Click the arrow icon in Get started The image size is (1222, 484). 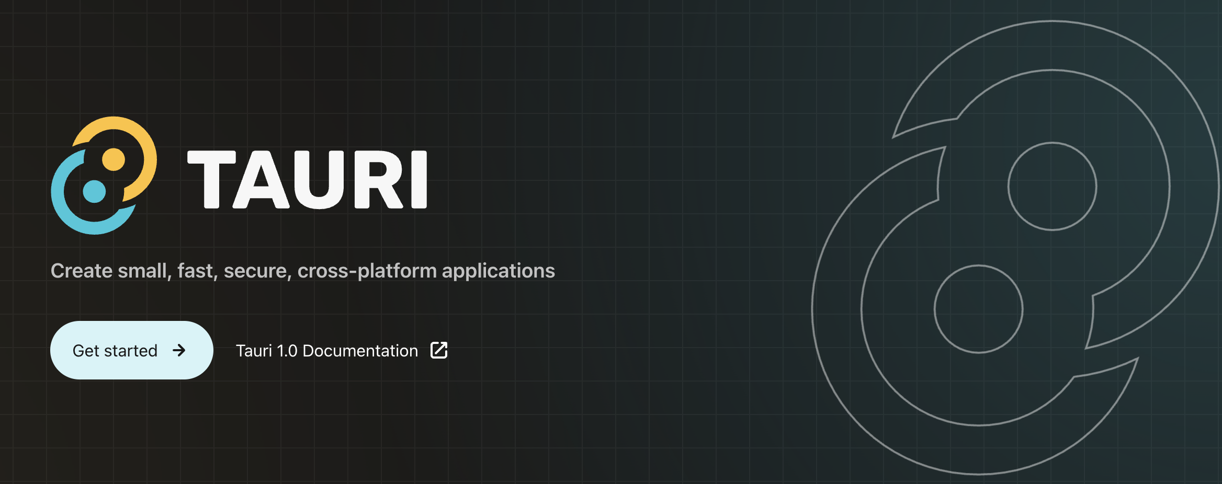[179, 350]
